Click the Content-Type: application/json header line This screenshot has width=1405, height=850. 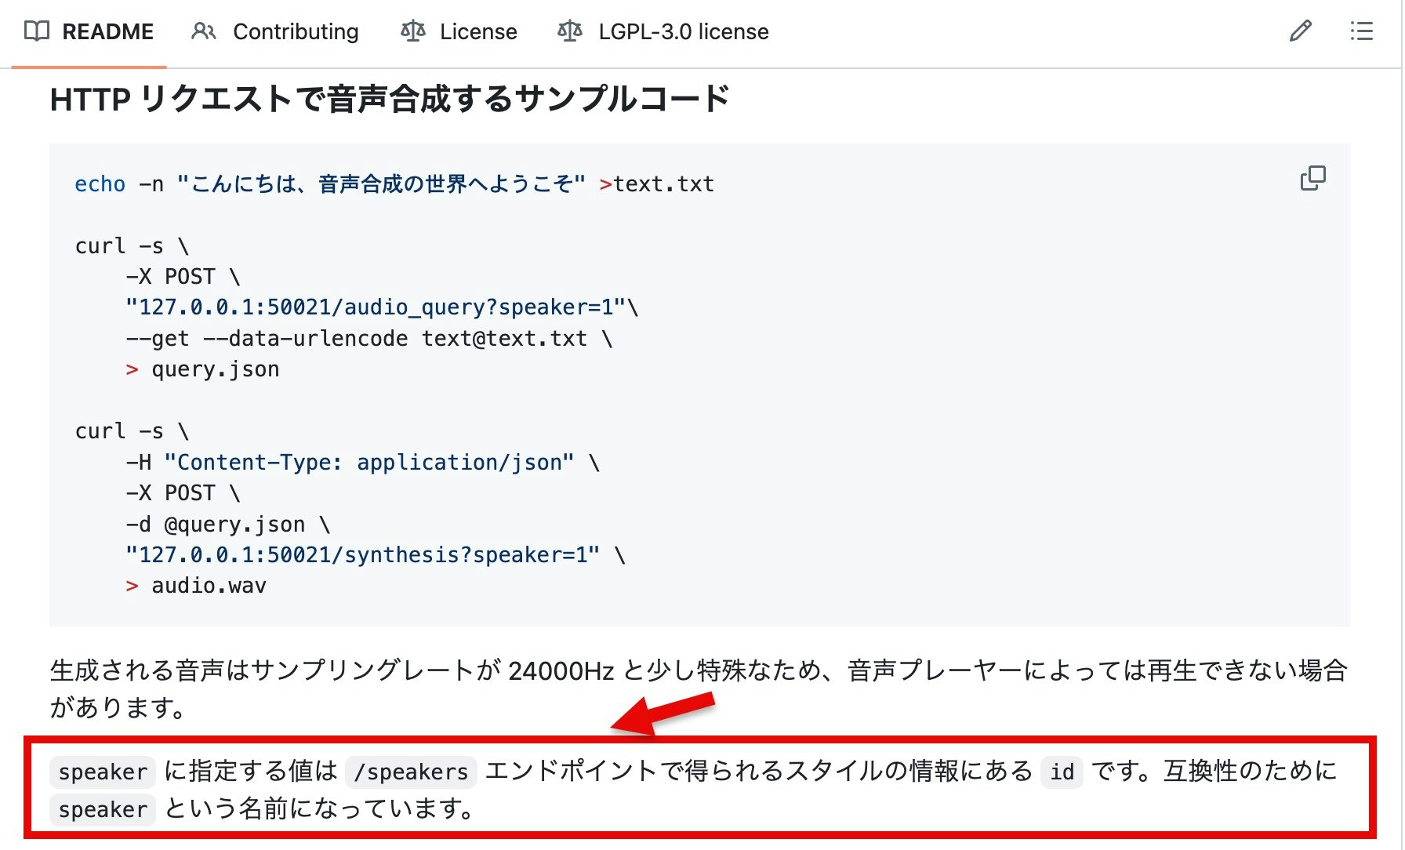362,463
